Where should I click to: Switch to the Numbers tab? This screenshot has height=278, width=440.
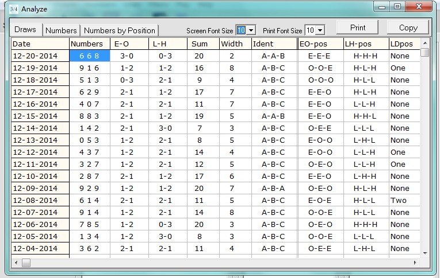click(61, 30)
